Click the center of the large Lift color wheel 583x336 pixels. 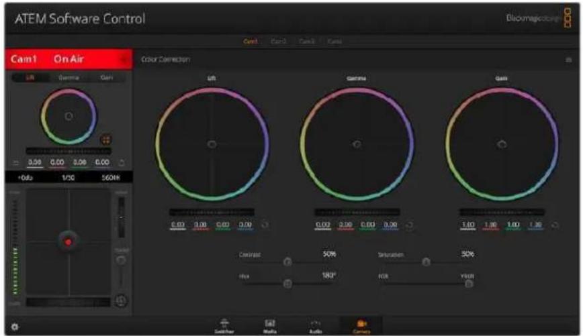pos(212,144)
